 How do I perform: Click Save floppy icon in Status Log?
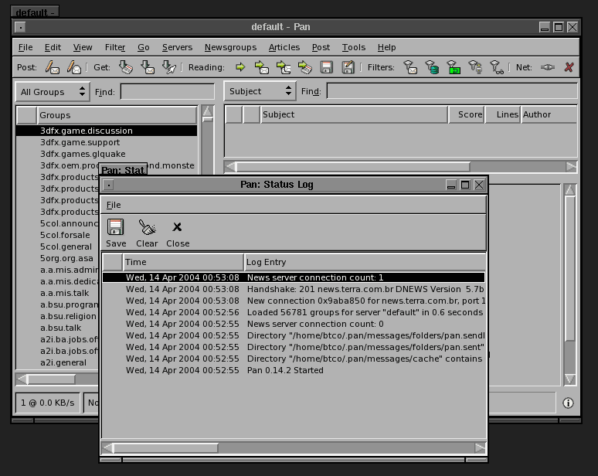click(115, 227)
